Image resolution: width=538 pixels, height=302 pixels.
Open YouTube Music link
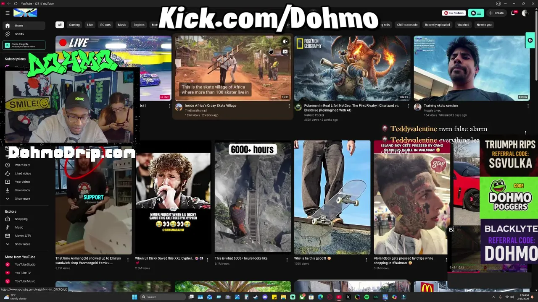(25, 281)
